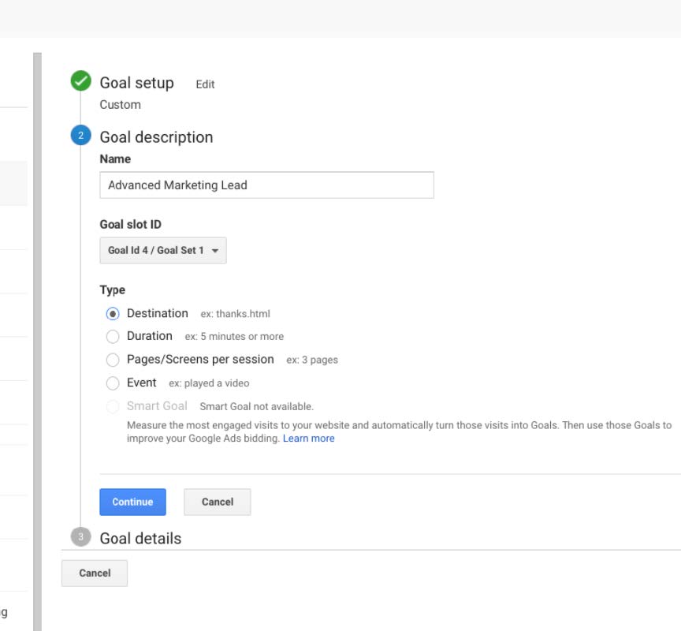Viewport: 681px width, 631px height.
Task: Open the Learn more link
Action: point(308,439)
